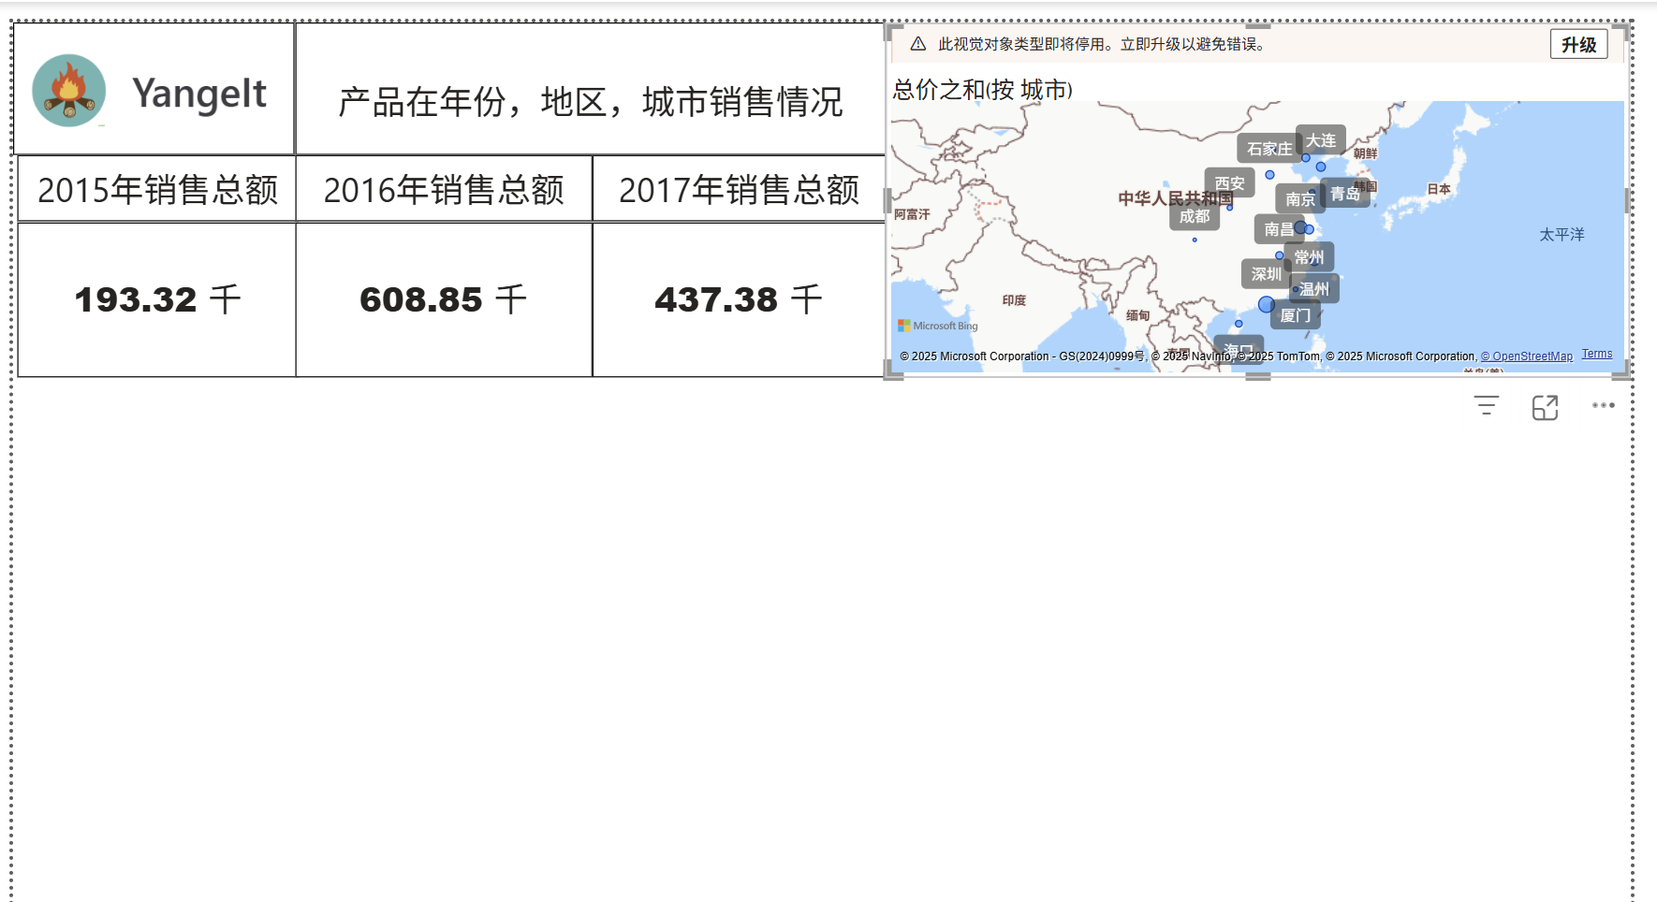Open the Terms link on the map
Screen dimensions: 1657x902
pos(1596,354)
